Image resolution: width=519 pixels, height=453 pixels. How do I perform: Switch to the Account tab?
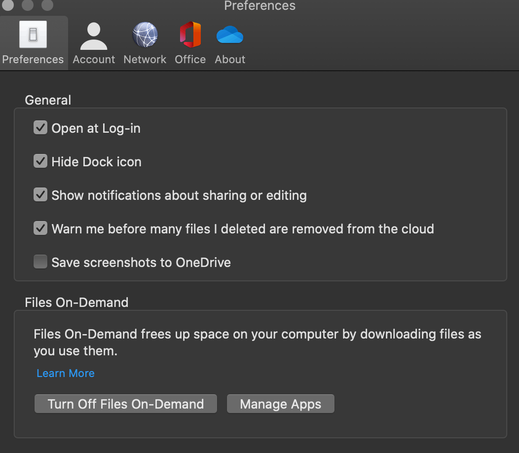click(93, 42)
